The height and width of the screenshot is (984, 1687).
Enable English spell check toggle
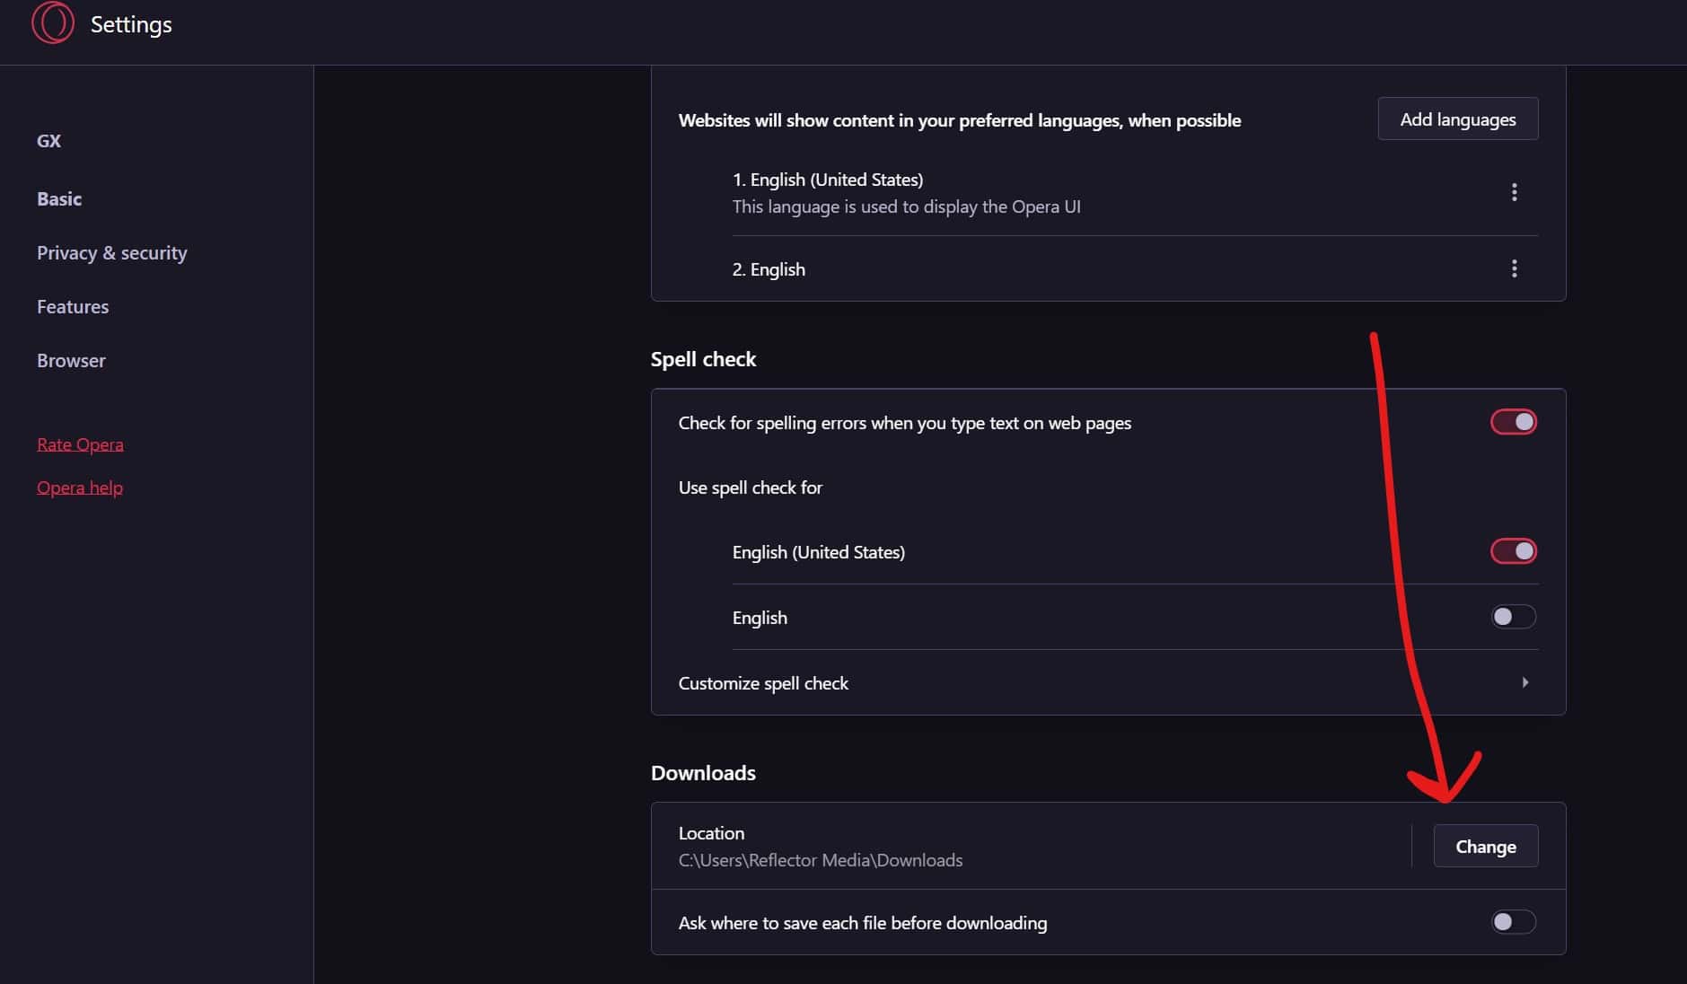click(x=1514, y=617)
